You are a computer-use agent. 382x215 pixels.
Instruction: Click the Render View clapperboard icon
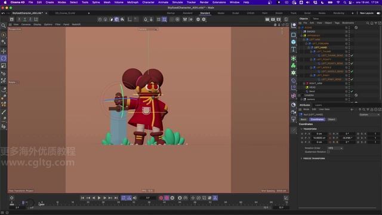tap(267, 19)
